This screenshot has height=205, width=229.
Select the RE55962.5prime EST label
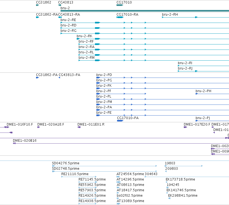[92, 185]
